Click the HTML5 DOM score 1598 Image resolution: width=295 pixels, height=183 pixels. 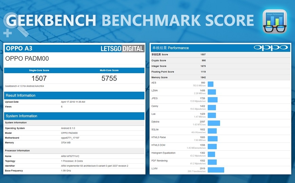(x=202, y=145)
